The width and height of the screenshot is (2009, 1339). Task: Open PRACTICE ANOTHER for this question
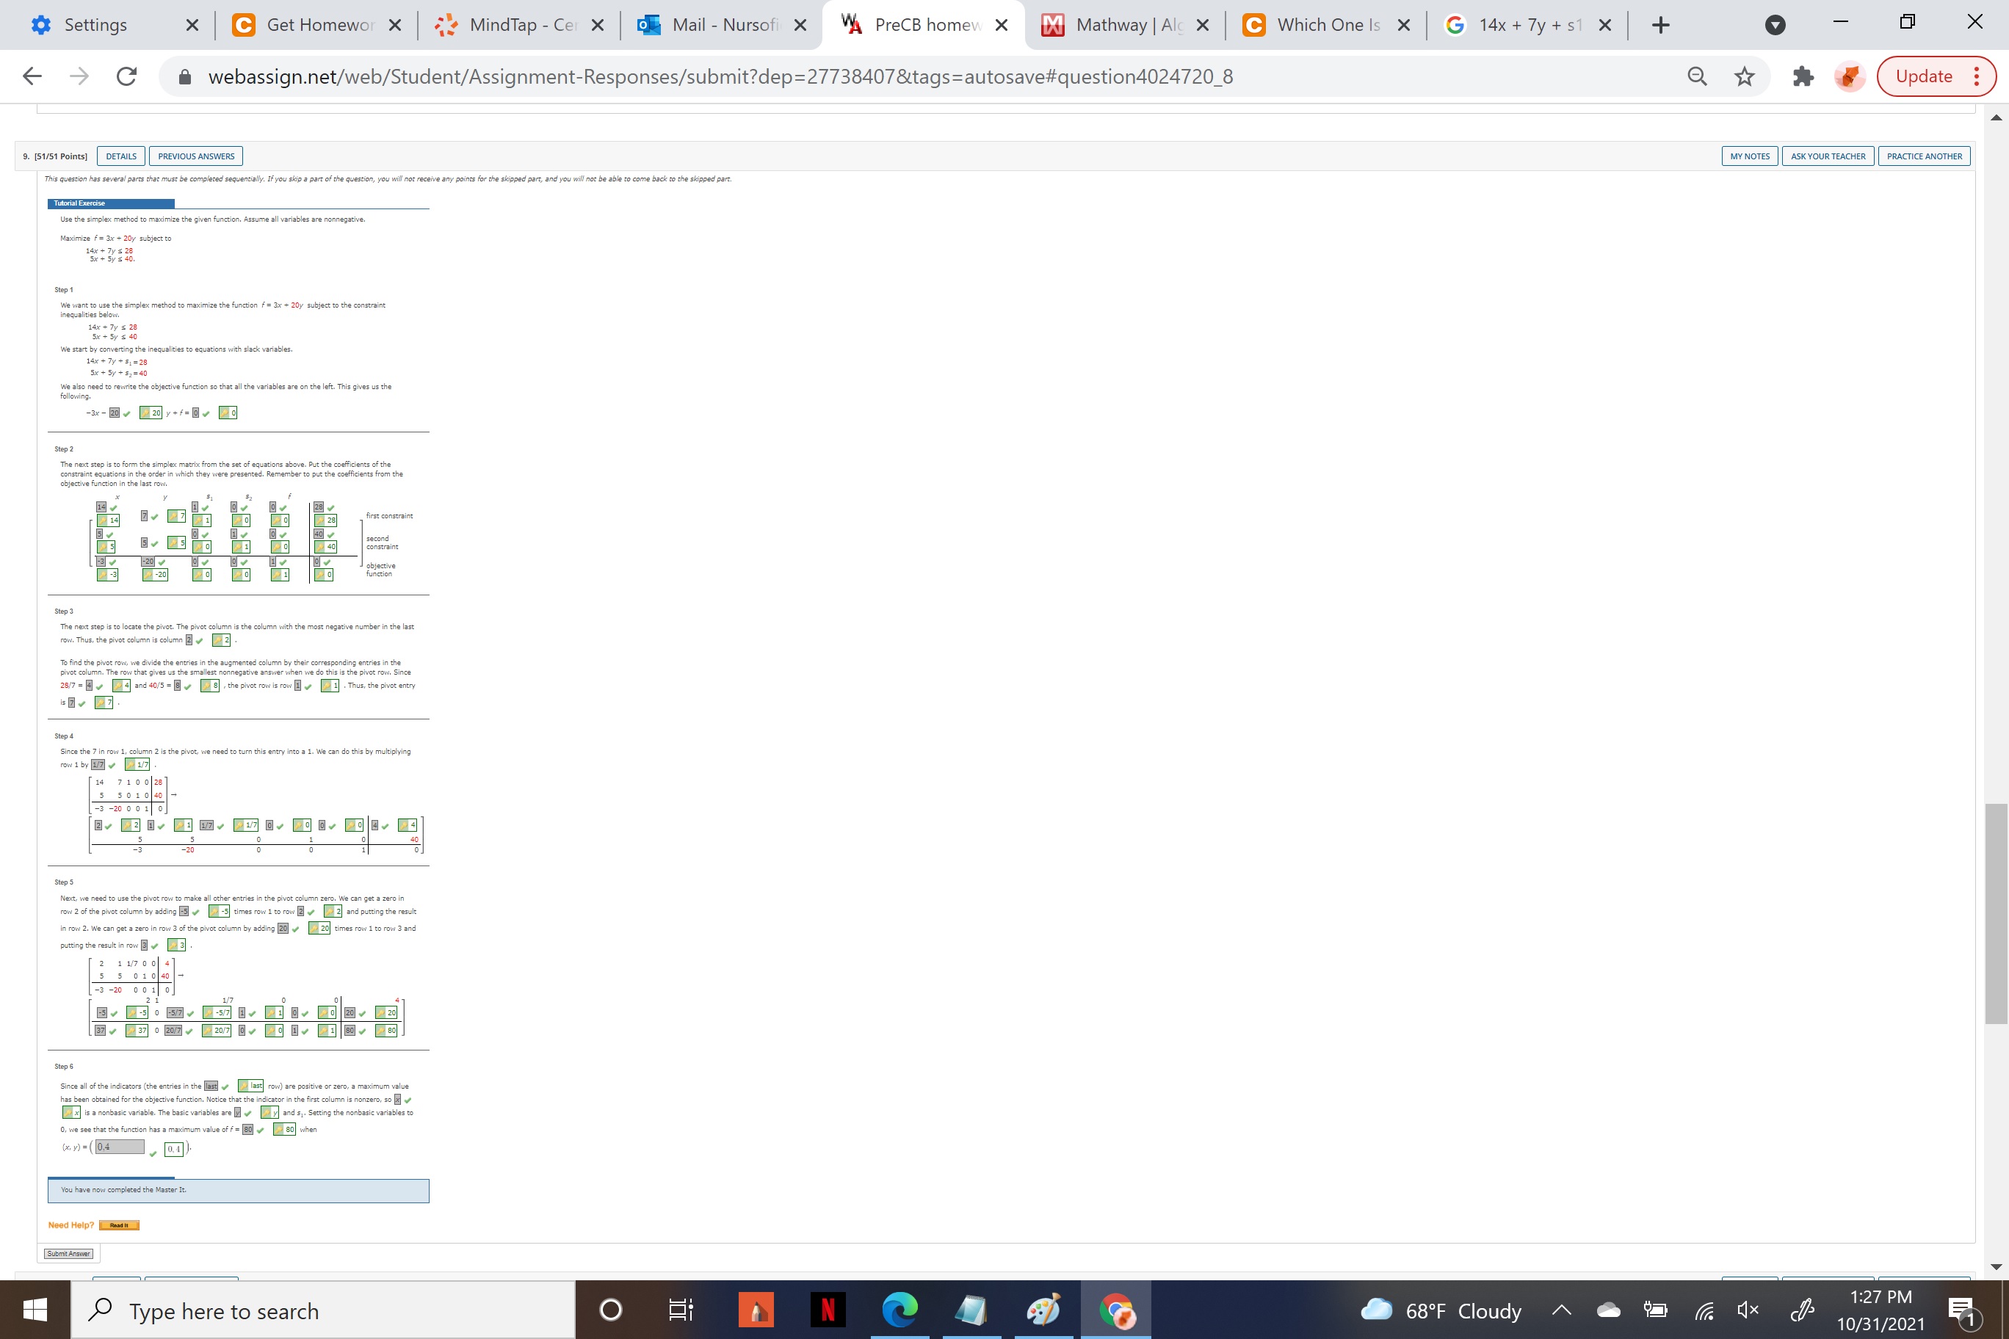[1924, 156]
